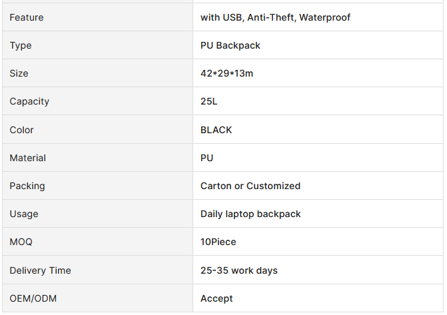This screenshot has height=315, width=447.
Task: Click the Packing row label
Action: coord(27,186)
